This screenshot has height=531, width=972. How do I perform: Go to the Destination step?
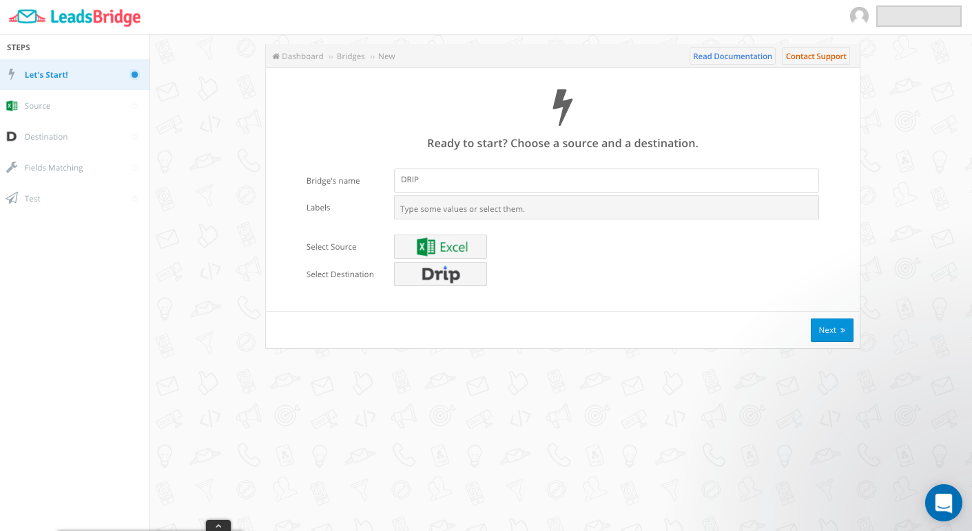pyautogui.click(x=74, y=137)
